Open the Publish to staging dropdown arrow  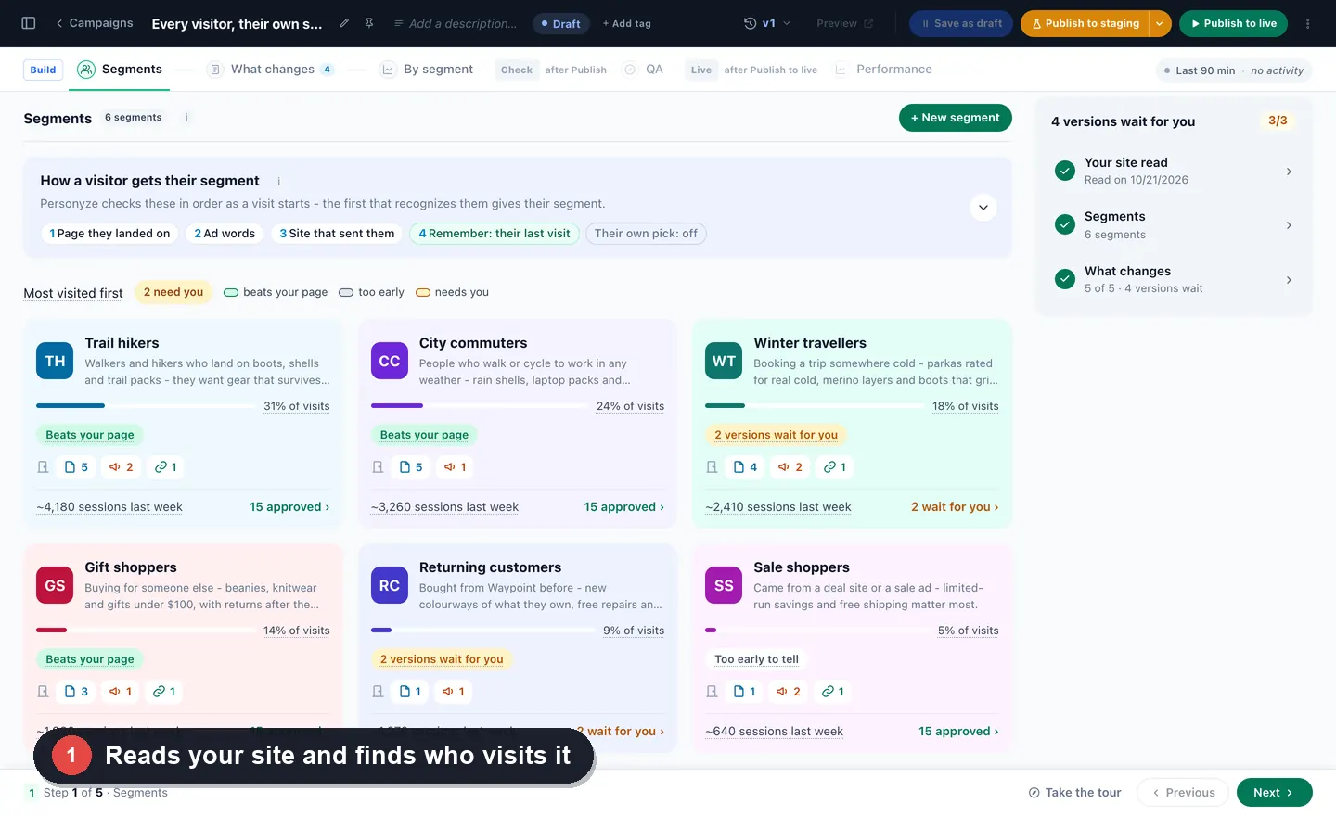pos(1160,23)
